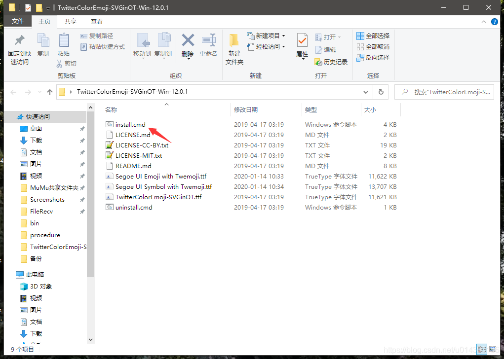Click Invert selection in ribbon
This screenshot has width=504, height=359.
click(x=373, y=58)
